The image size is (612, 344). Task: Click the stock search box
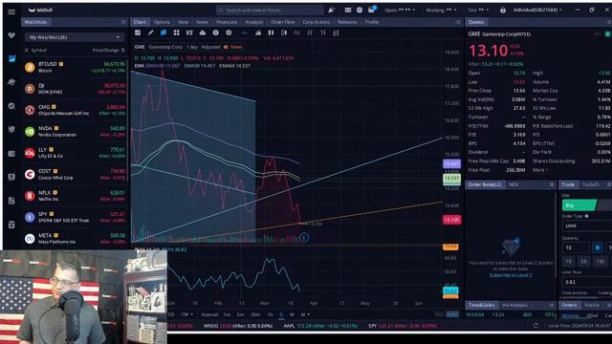[x=270, y=11]
